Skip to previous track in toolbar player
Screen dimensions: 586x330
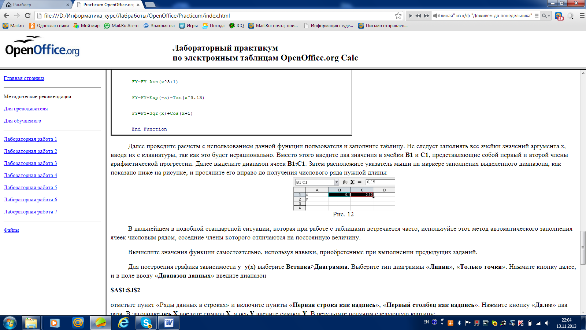pos(418,16)
